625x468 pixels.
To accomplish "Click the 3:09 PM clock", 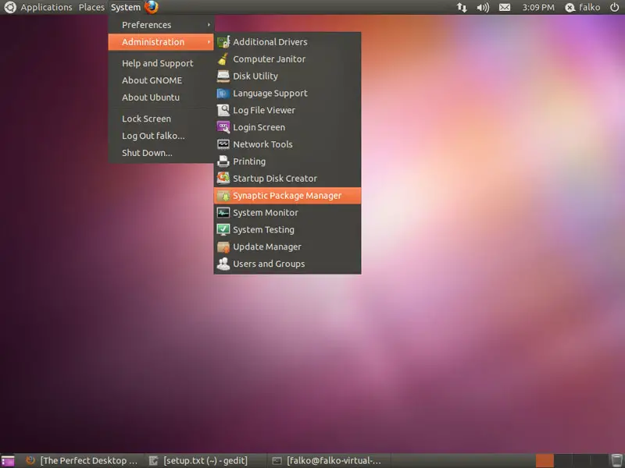I will pyautogui.click(x=538, y=7).
